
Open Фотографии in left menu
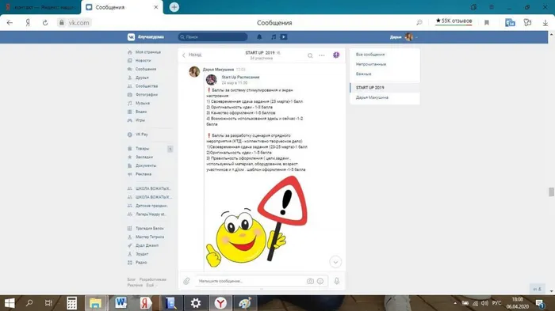147,94
